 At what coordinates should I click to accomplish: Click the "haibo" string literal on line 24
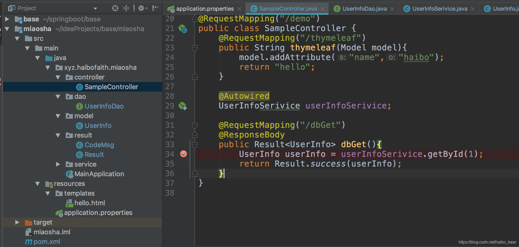click(x=416, y=57)
